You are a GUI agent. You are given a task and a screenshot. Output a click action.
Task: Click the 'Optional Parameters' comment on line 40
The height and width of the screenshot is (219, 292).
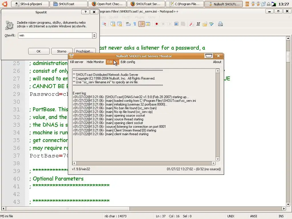pos(58,179)
